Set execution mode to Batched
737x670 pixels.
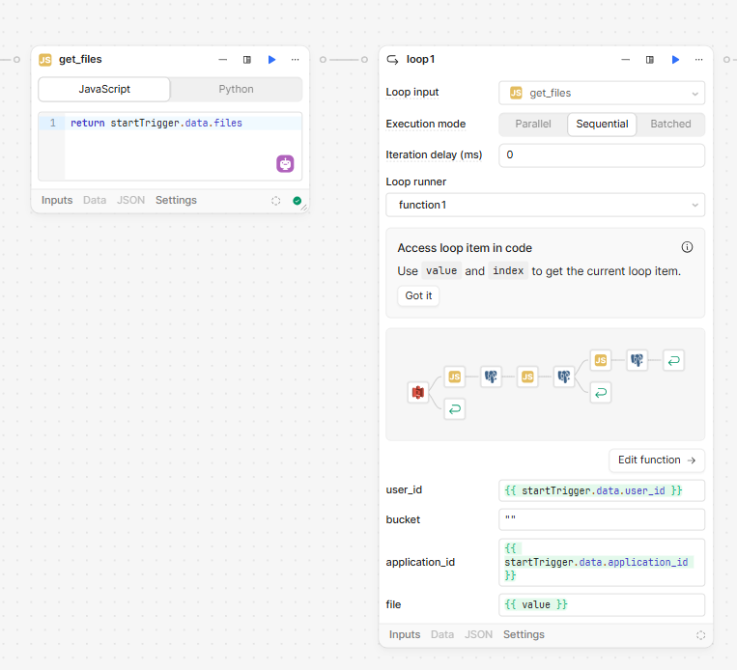point(670,124)
